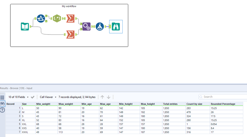Move to previous record with up arrow
Viewport: 247px width, 137px height.
[x=102, y=97]
